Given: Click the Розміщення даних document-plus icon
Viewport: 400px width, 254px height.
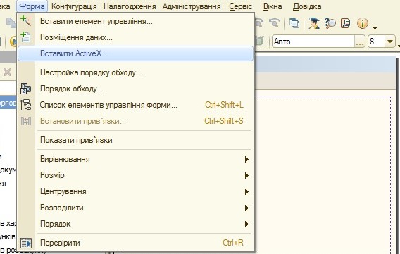Looking at the screenshot, I should click(25, 37).
